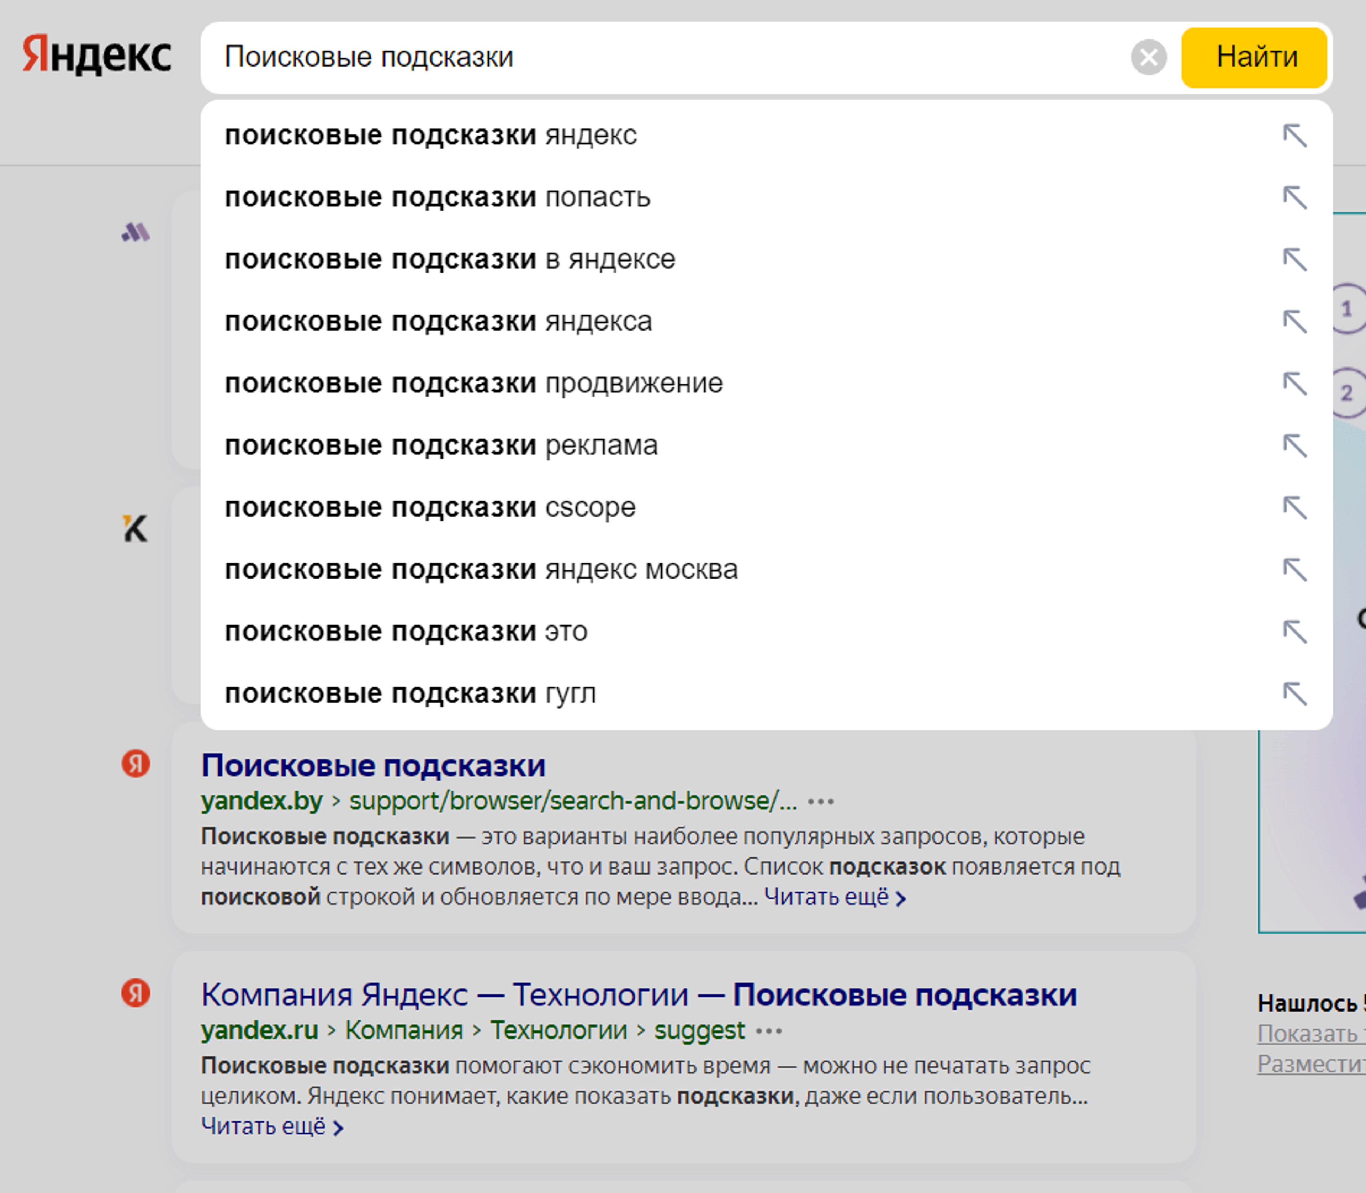Click the Yandex logo

[x=97, y=55]
